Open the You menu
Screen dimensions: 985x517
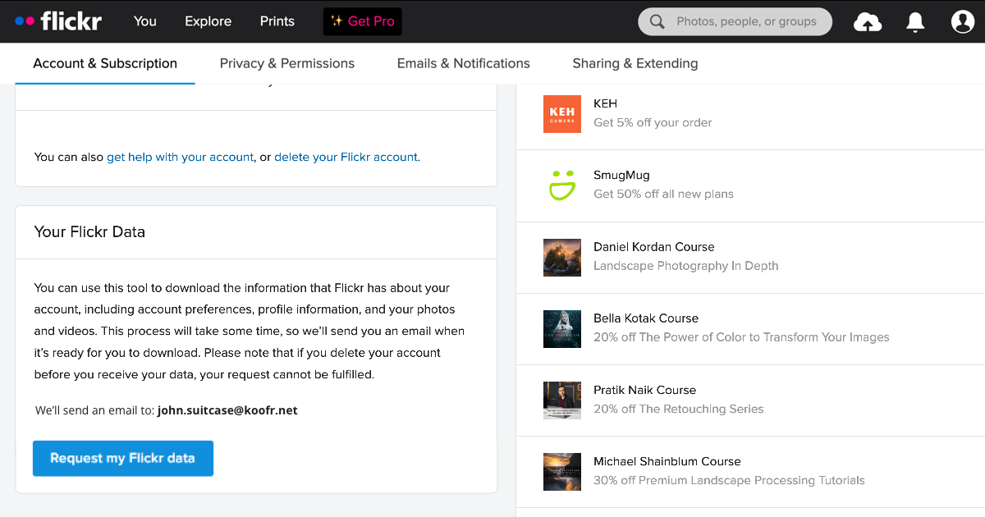tap(145, 21)
